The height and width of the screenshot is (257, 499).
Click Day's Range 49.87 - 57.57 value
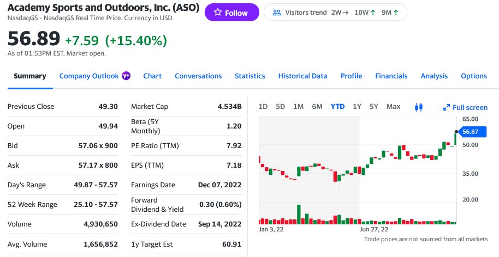[96, 185]
